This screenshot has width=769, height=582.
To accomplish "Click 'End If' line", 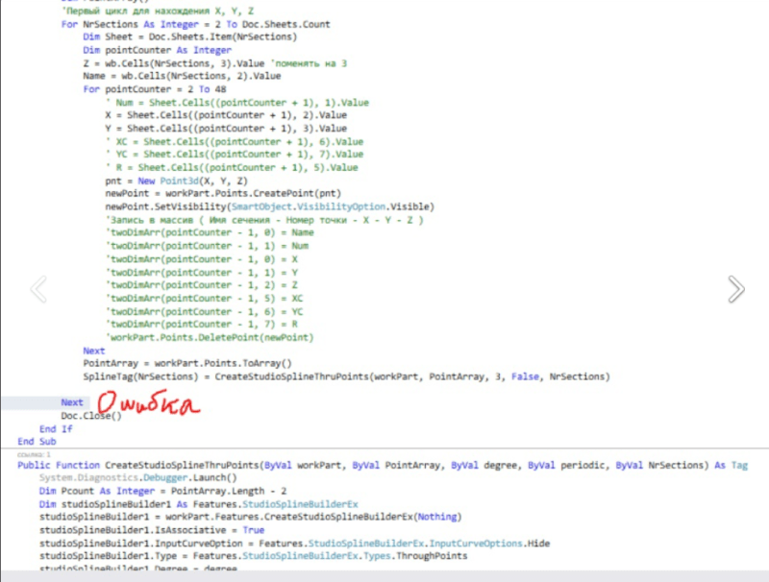I will point(56,428).
